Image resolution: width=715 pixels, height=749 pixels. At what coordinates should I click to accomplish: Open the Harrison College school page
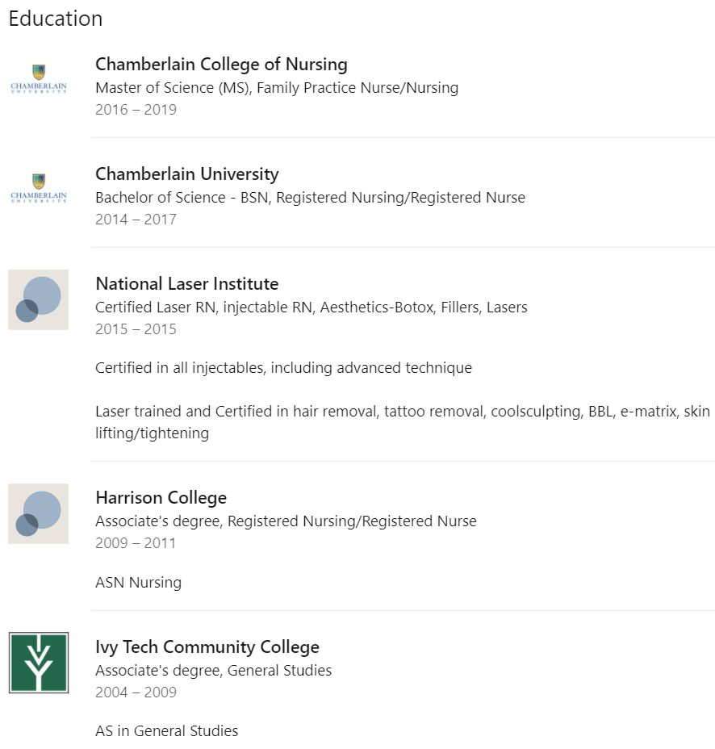point(161,498)
